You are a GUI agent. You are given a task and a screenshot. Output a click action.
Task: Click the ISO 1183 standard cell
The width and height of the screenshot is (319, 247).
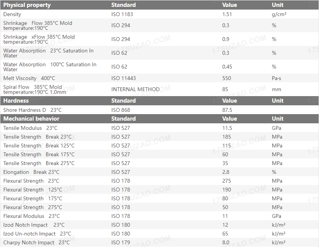pos(122,14)
